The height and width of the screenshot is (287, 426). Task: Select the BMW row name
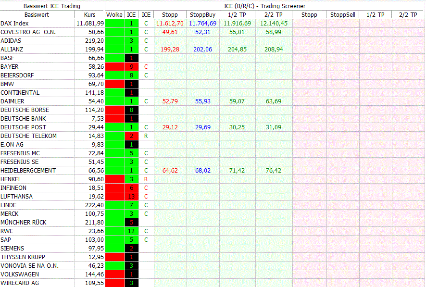tap(7, 84)
